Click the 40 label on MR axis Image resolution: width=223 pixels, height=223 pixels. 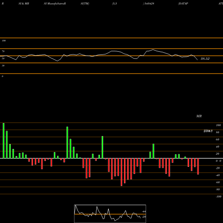click(x=218, y=147)
